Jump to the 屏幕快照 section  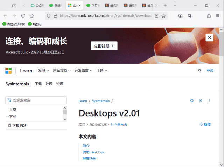pos(90,159)
